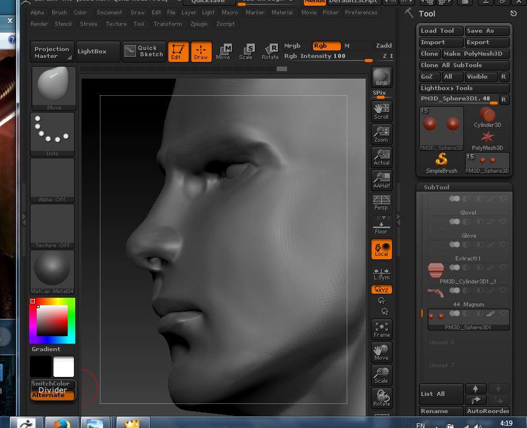The height and width of the screenshot is (428, 527).
Task: Collapse the SubTool section
Action: pyautogui.click(x=436, y=187)
